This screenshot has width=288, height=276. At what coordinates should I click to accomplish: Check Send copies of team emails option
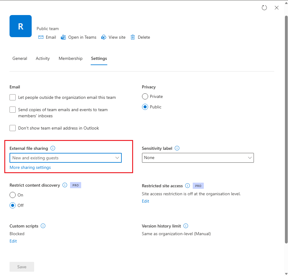(13, 110)
